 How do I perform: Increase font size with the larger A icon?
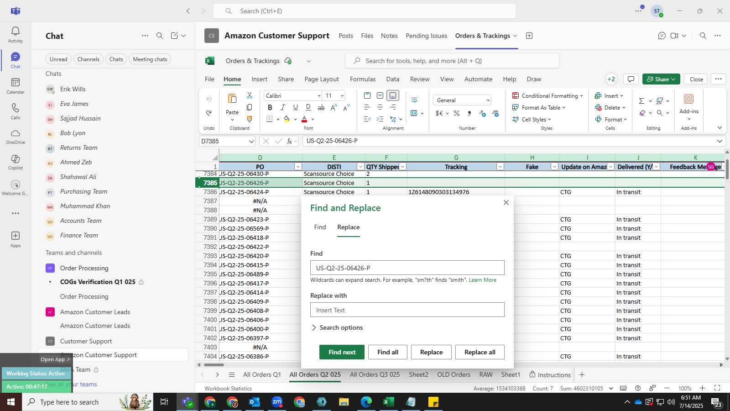tap(334, 107)
